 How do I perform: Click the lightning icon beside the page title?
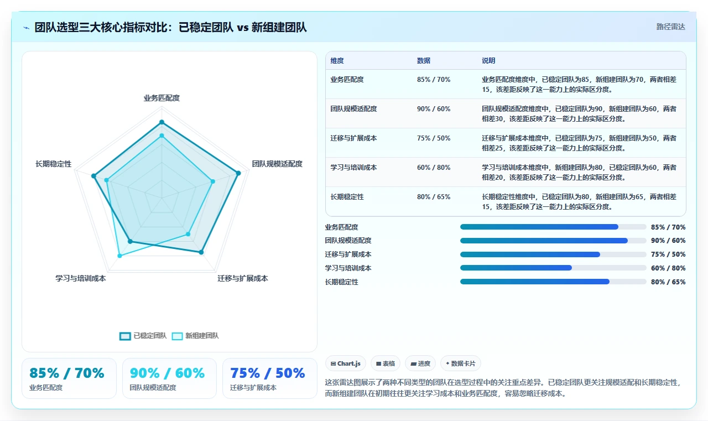27,28
